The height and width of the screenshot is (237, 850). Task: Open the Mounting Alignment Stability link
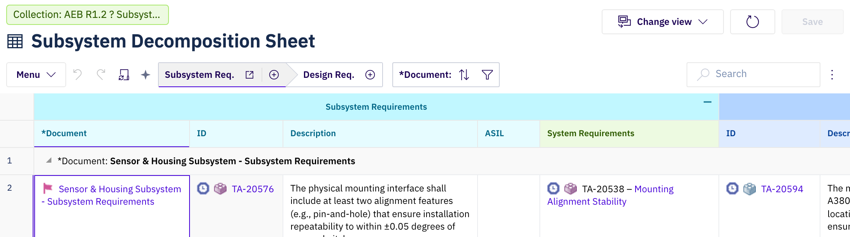(x=610, y=195)
